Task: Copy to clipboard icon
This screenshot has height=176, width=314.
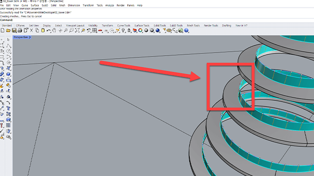Action: pyautogui.click(x=37, y=30)
